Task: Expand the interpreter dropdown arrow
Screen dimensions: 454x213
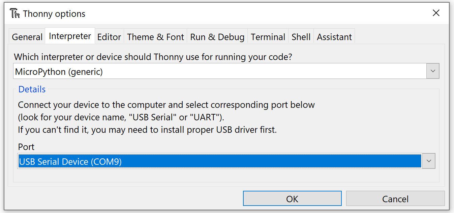Action: pos(433,71)
